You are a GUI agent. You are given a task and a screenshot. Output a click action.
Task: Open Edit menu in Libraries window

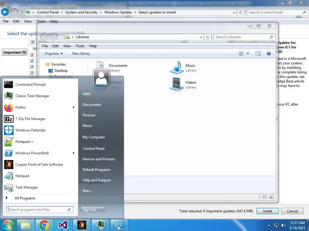(x=56, y=46)
